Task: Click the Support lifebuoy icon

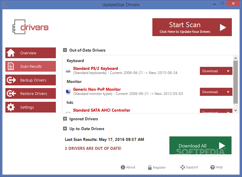Action: [x=183, y=167]
